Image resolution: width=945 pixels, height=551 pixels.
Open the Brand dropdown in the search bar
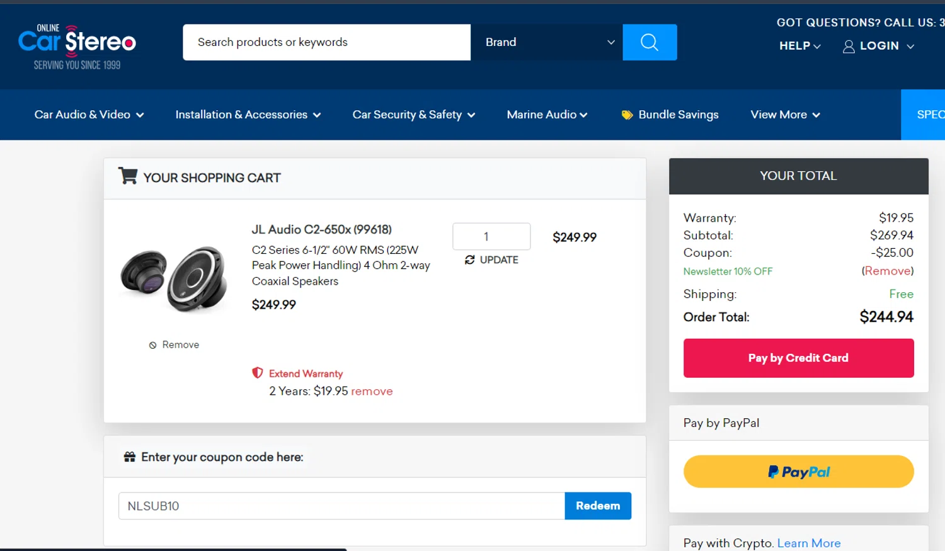point(547,42)
